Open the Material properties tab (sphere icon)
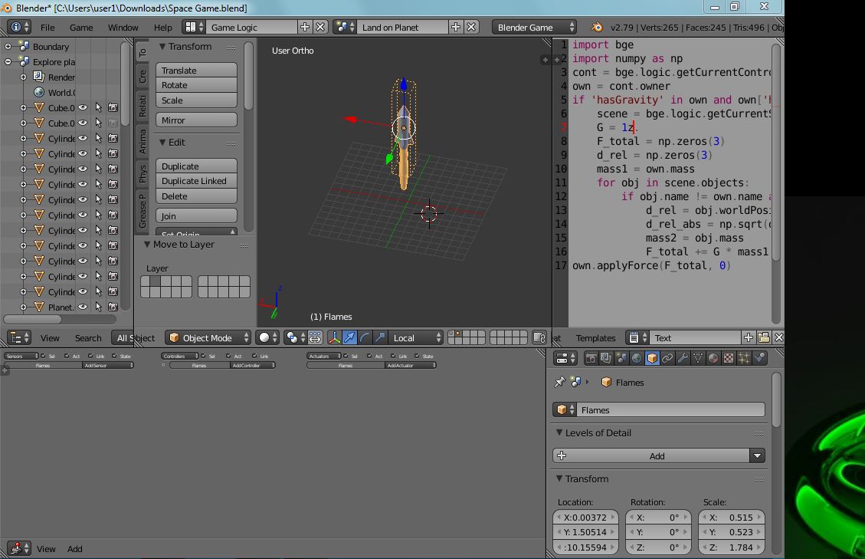This screenshot has width=865, height=559. pyautogui.click(x=713, y=358)
